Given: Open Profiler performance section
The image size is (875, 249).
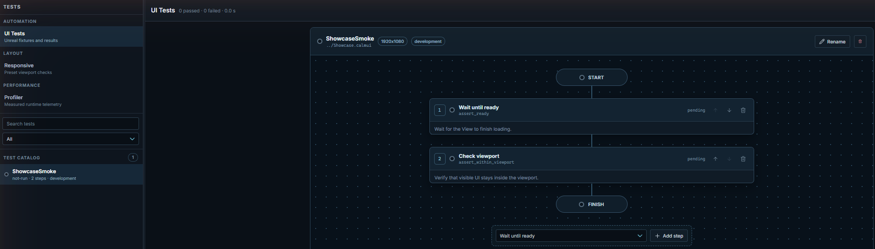Looking at the screenshot, I should click(72, 101).
